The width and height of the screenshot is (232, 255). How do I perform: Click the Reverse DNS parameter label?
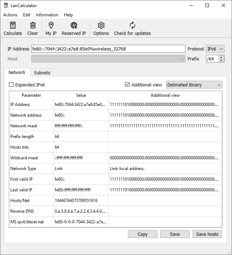click(x=22, y=211)
